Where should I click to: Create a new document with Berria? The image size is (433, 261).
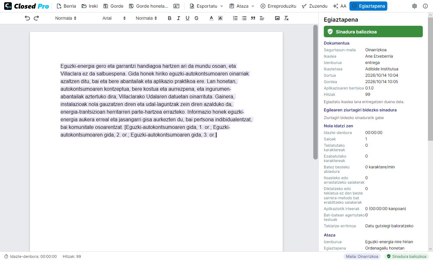point(66,6)
